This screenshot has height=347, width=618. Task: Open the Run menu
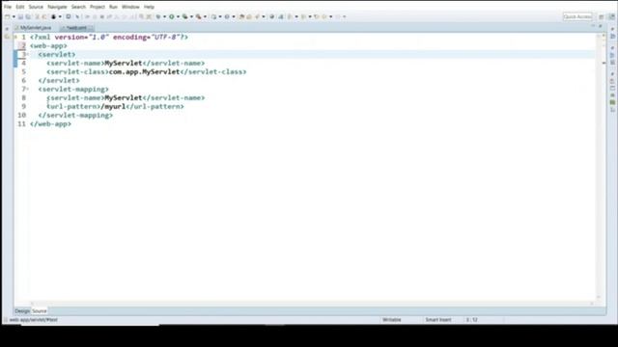coord(114,7)
